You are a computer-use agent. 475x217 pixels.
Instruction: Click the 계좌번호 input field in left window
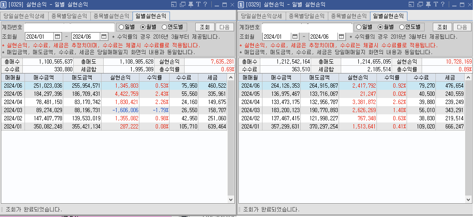69,27
